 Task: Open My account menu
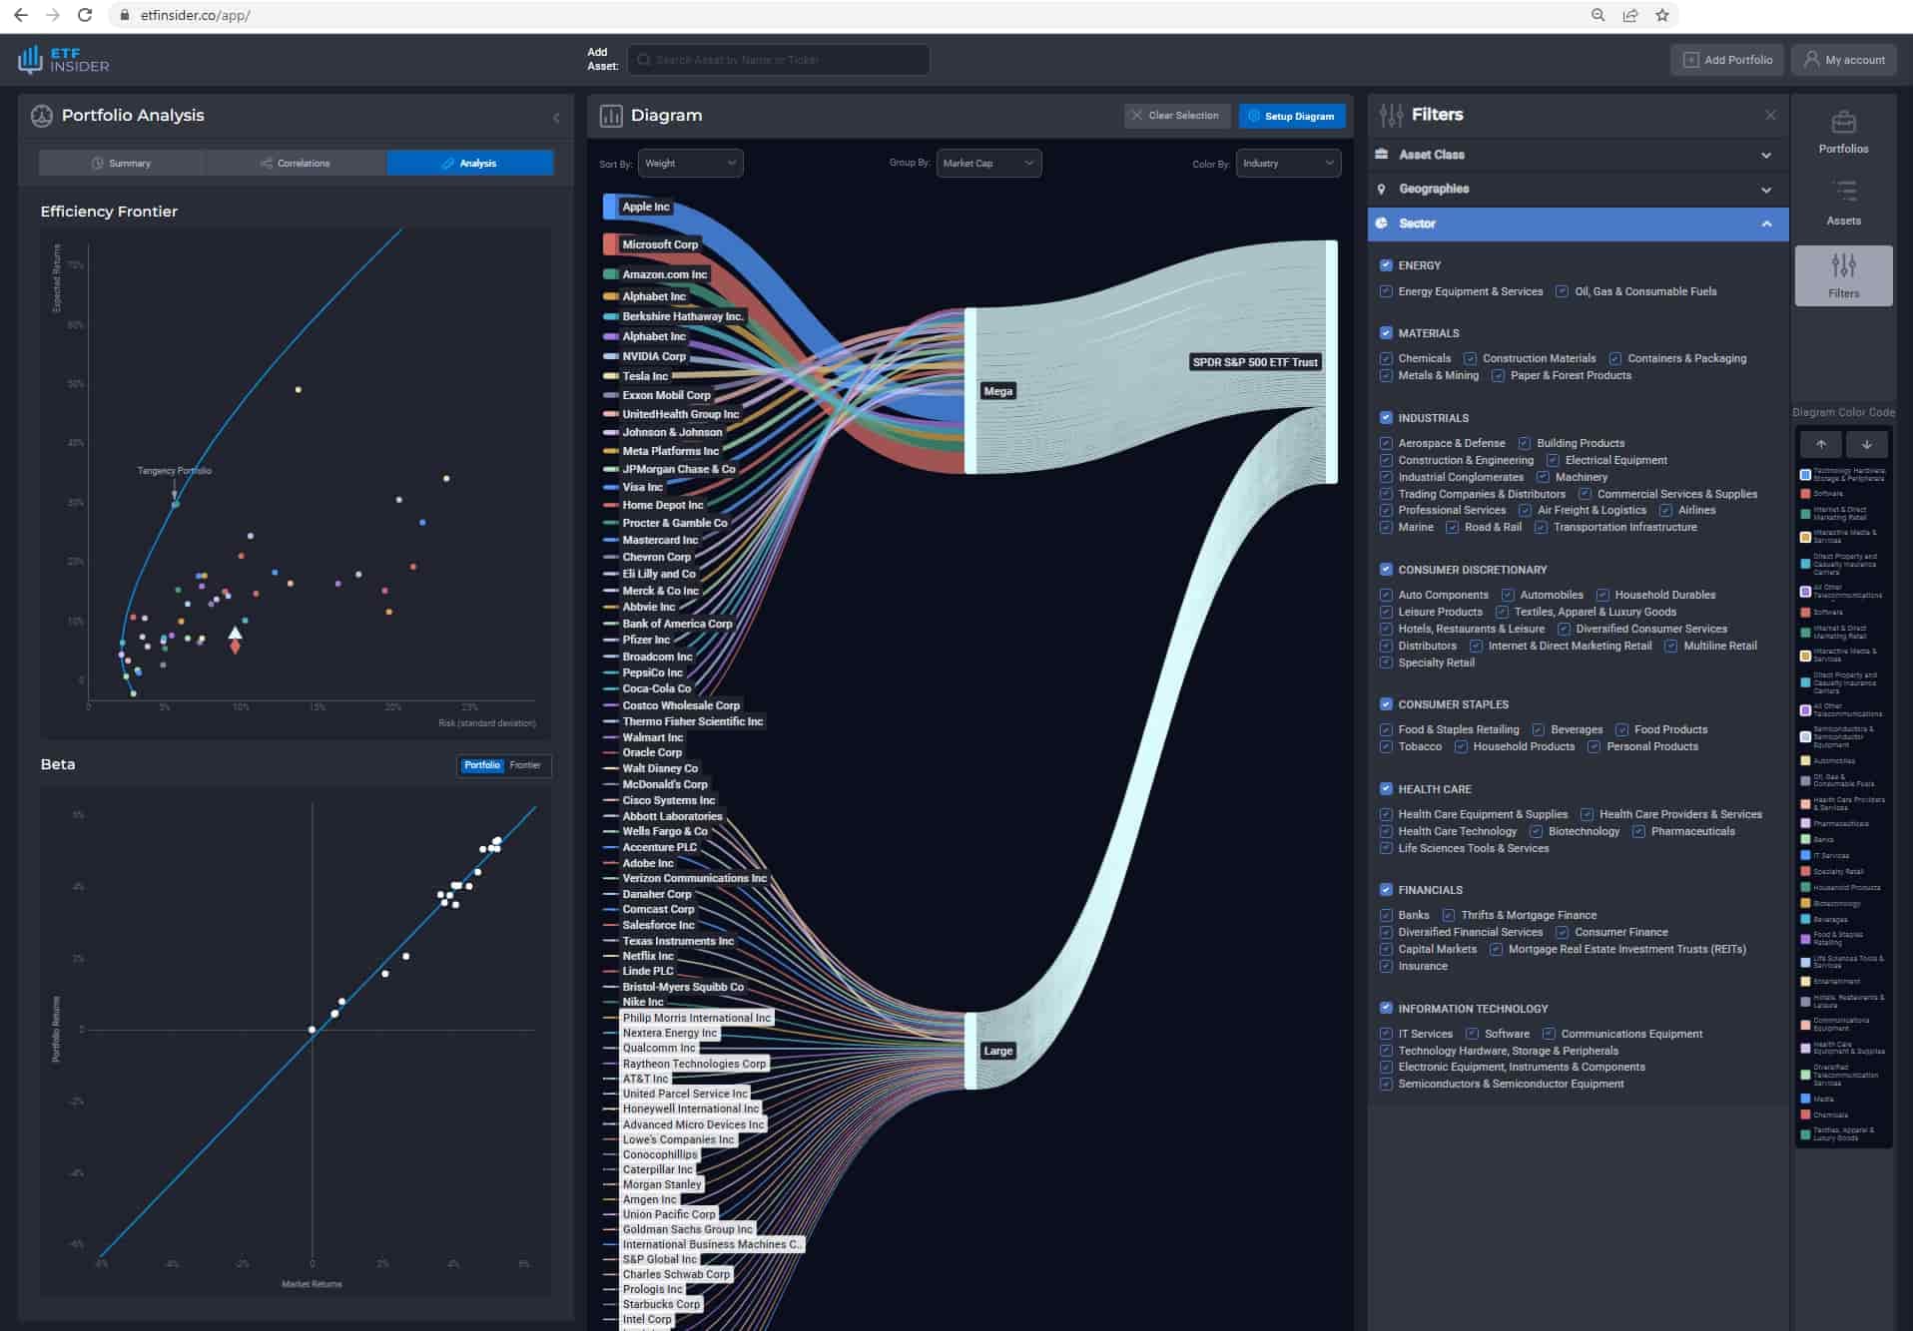(x=1844, y=60)
